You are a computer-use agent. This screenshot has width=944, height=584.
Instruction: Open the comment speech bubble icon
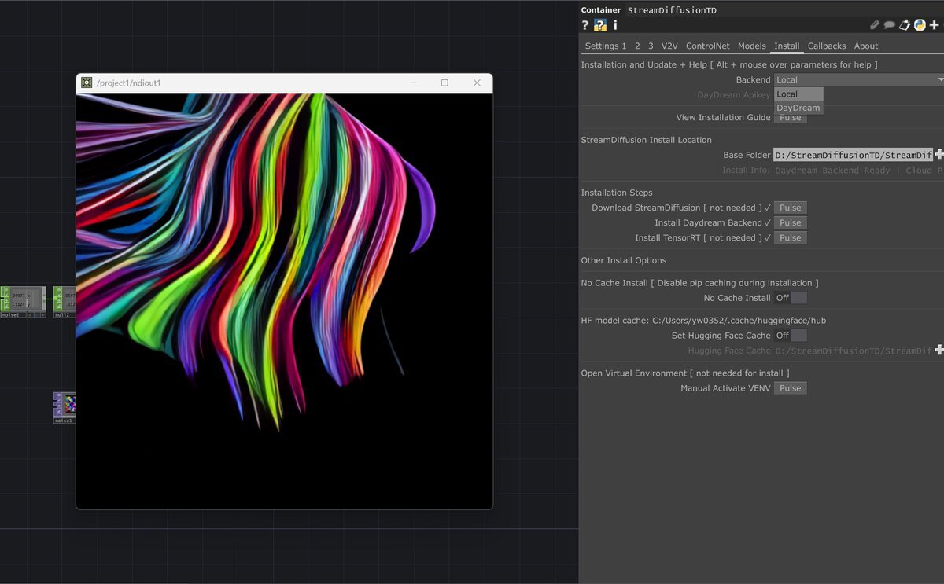889,25
